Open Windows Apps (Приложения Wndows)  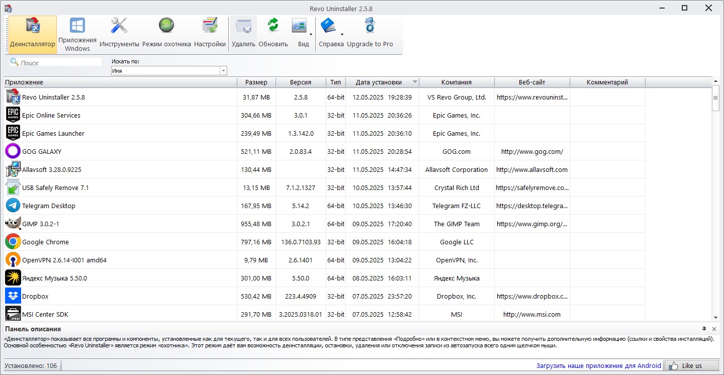point(77,35)
